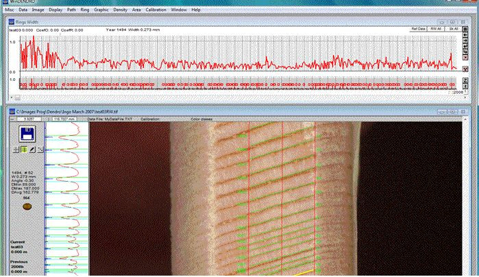Click the WinDENDRO application title icon
This screenshot has width=479, height=277.
coord(5,1)
